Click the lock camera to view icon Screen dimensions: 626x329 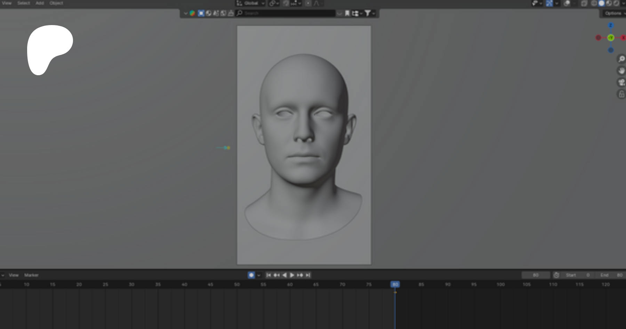621,94
